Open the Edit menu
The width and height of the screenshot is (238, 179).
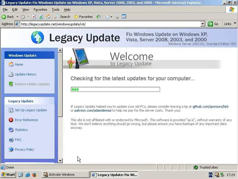click(15, 10)
